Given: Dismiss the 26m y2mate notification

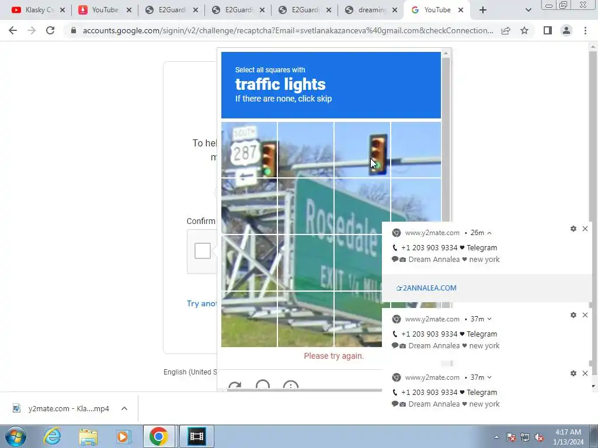Looking at the screenshot, I should coord(585,229).
